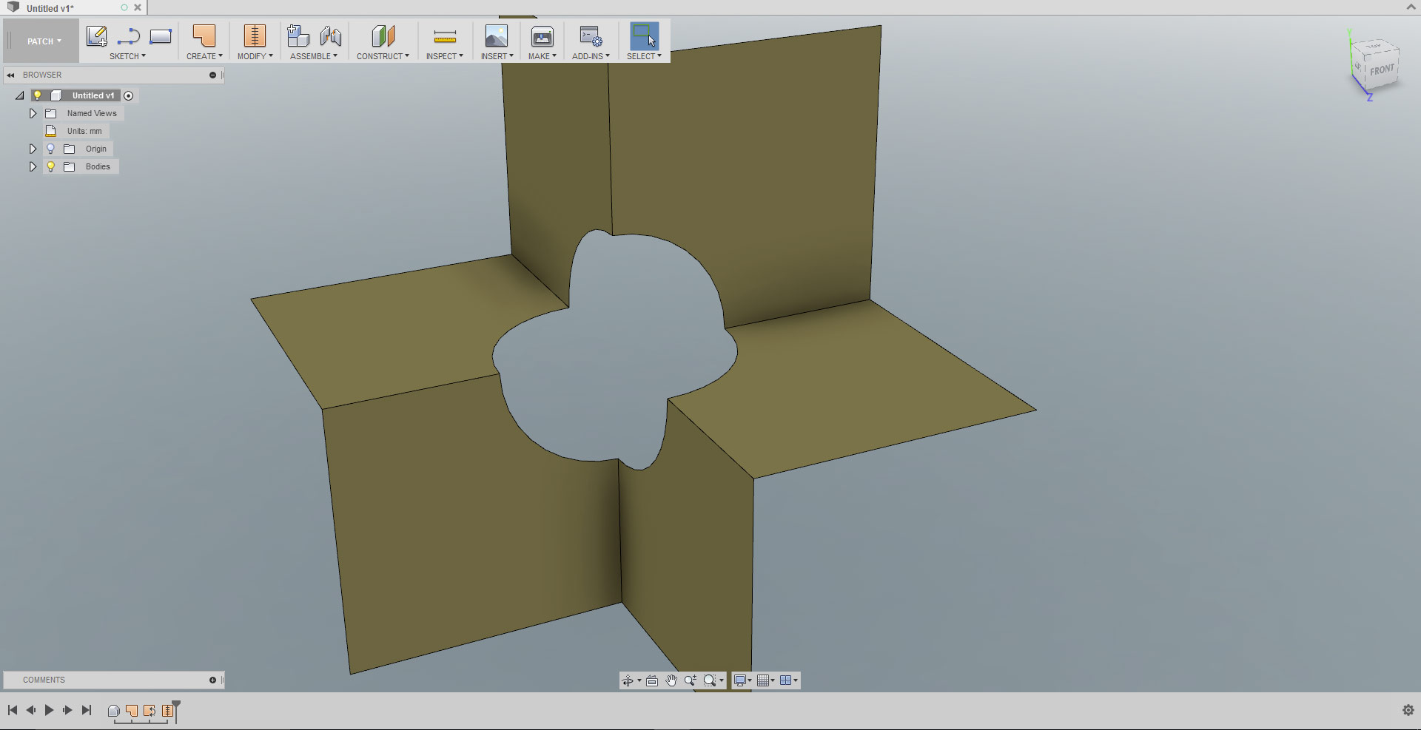Play the design timeline forward
Viewport: 1421px width, 730px height.
tap(49, 709)
